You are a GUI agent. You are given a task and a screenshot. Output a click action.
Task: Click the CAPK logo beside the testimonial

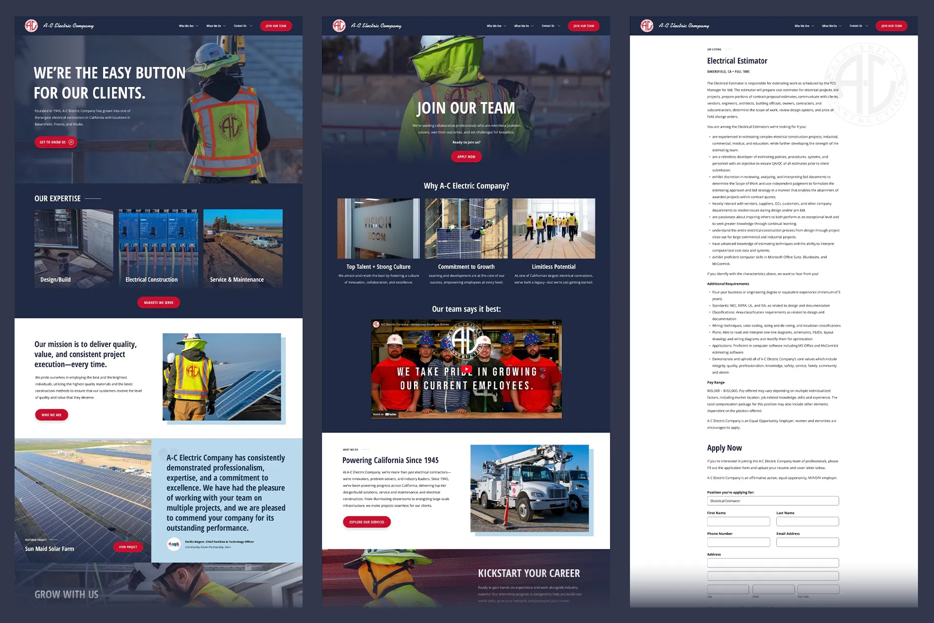pyautogui.click(x=174, y=544)
